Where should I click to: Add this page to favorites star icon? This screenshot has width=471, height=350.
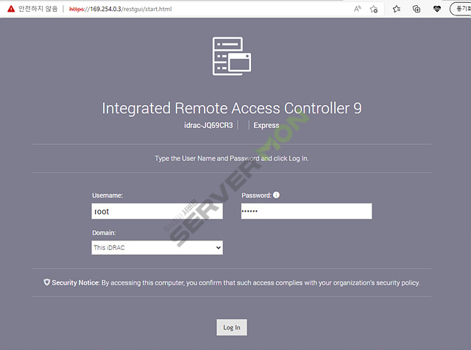(x=374, y=9)
